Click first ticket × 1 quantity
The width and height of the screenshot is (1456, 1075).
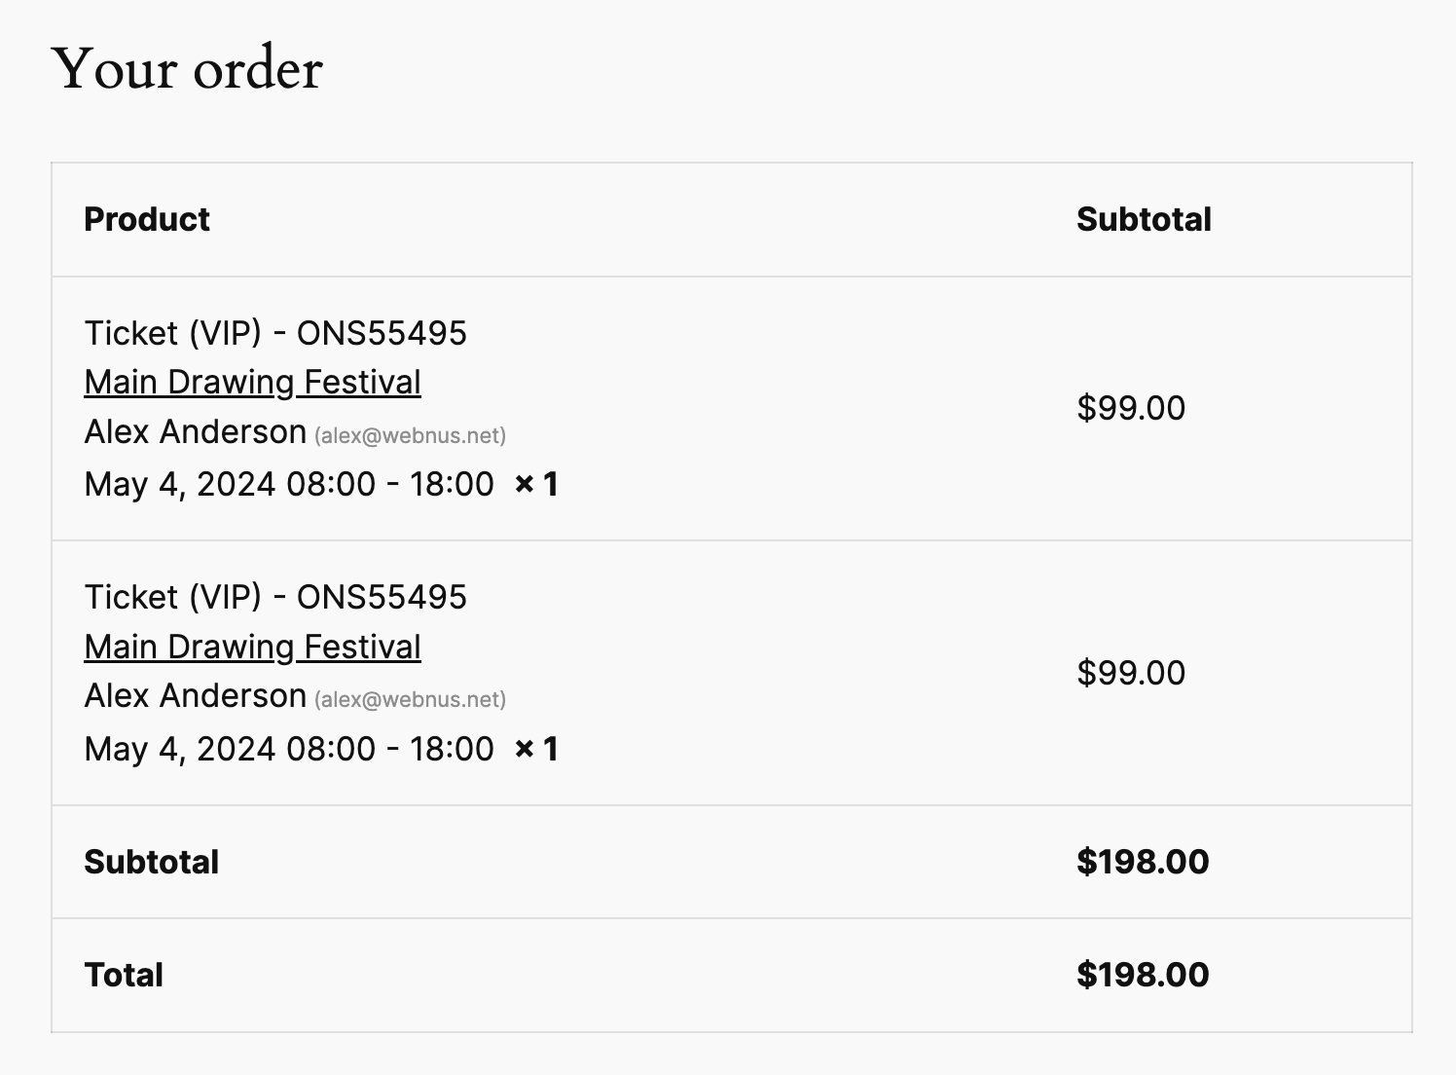536,484
